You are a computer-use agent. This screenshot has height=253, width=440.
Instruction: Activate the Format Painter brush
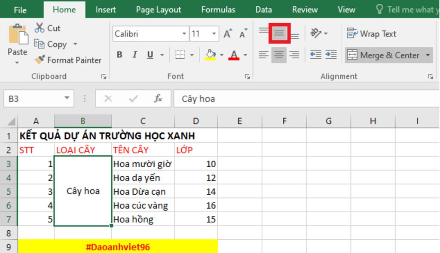tap(40, 60)
